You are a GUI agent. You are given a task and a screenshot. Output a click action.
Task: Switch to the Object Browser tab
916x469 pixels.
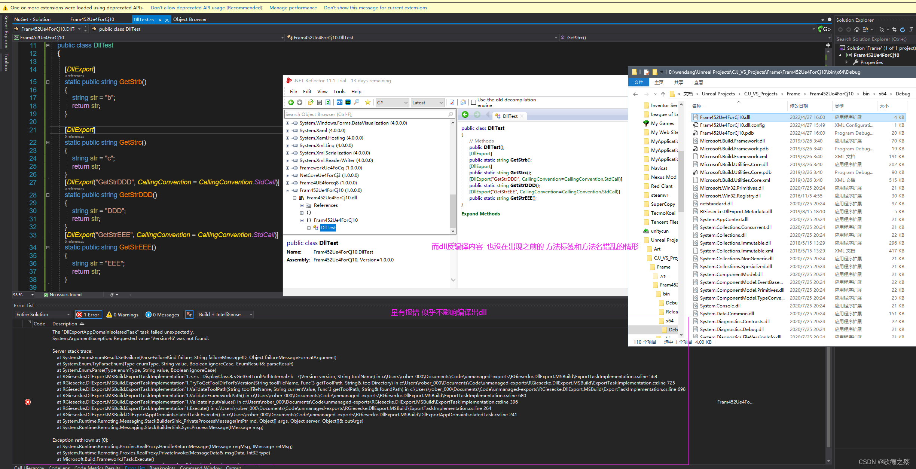[190, 19]
